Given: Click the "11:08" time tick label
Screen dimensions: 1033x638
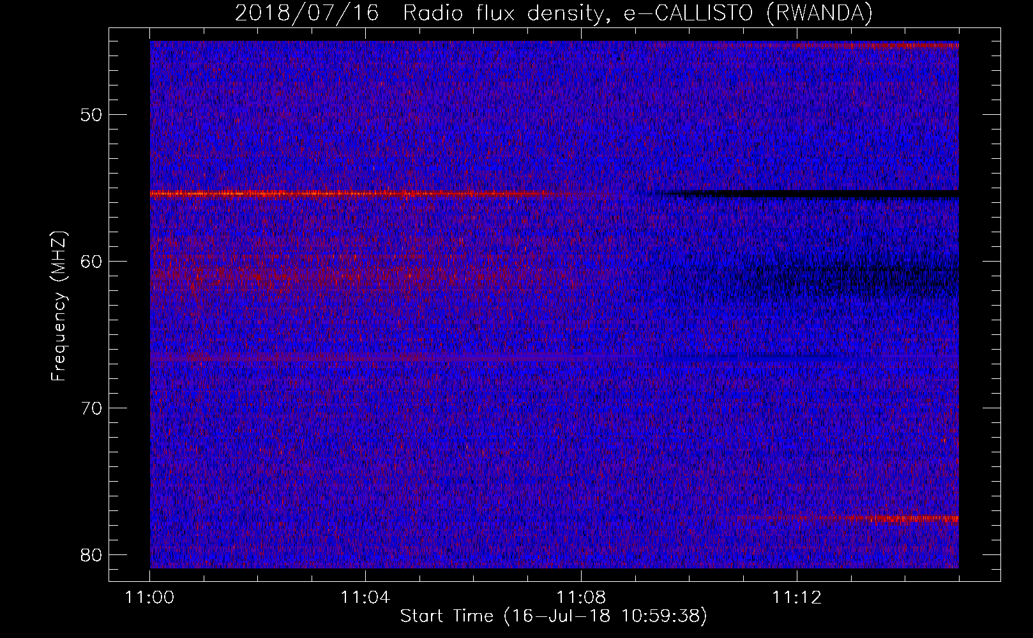Looking at the screenshot, I should click(581, 598).
